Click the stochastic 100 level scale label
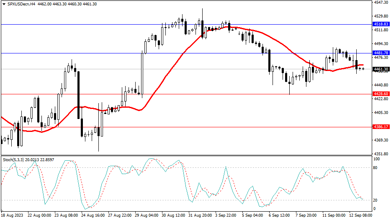 point(377,159)
